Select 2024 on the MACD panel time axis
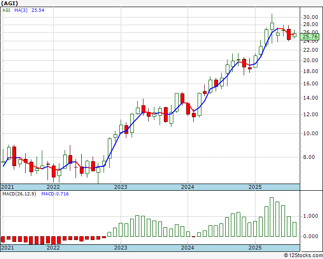The width and height of the screenshot is (323, 259). [x=188, y=248]
